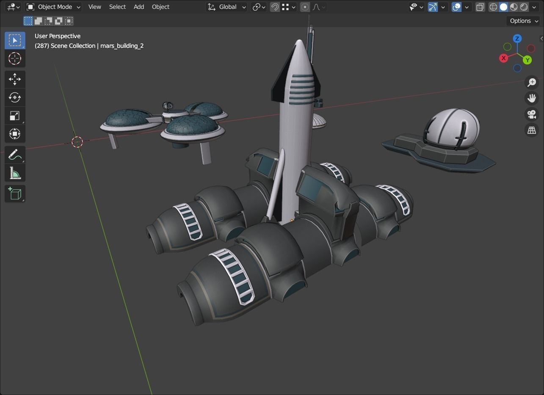The image size is (544, 395).
Task: Click the Zoom icon in viewport sidebar
Action: [531, 82]
